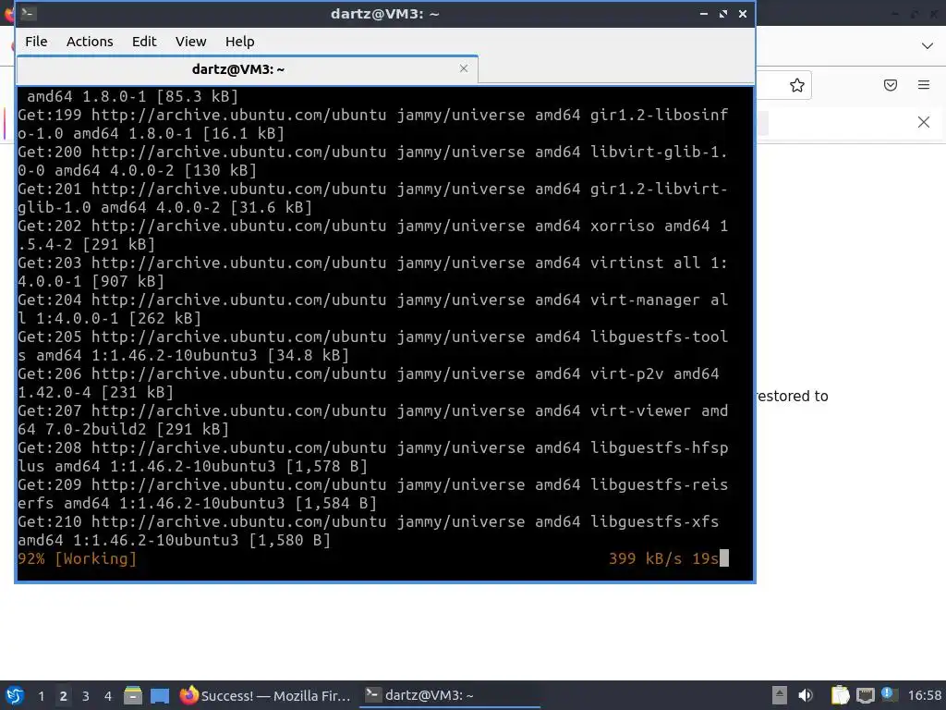
Task: Click the "restored to" text in Firefox
Action: (792, 396)
